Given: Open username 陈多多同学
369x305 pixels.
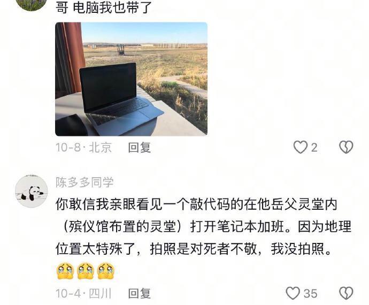Looking at the screenshot, I should 84,182.
